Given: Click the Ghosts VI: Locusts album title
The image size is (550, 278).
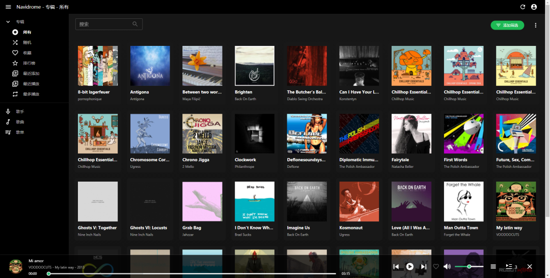Looking at the screenshot, I should coord(149,228).
